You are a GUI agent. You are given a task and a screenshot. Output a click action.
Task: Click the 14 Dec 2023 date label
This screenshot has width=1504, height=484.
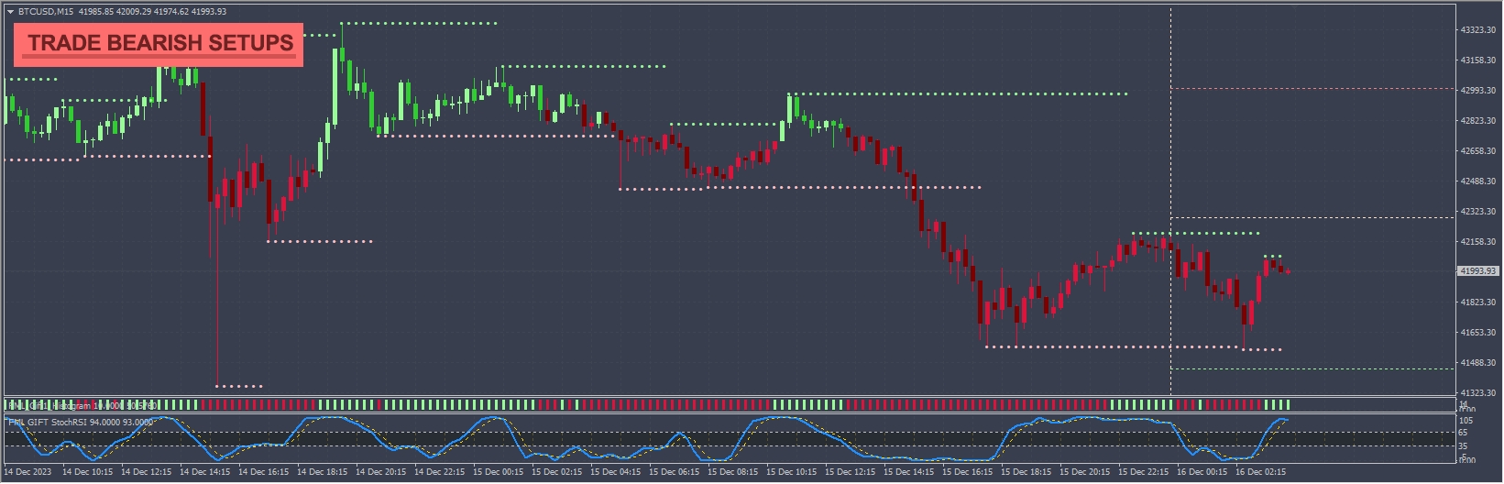pyautogui.click(x=27, y=472)
